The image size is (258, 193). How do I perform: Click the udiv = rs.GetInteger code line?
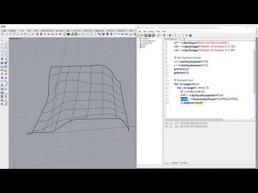pos(204,47)
